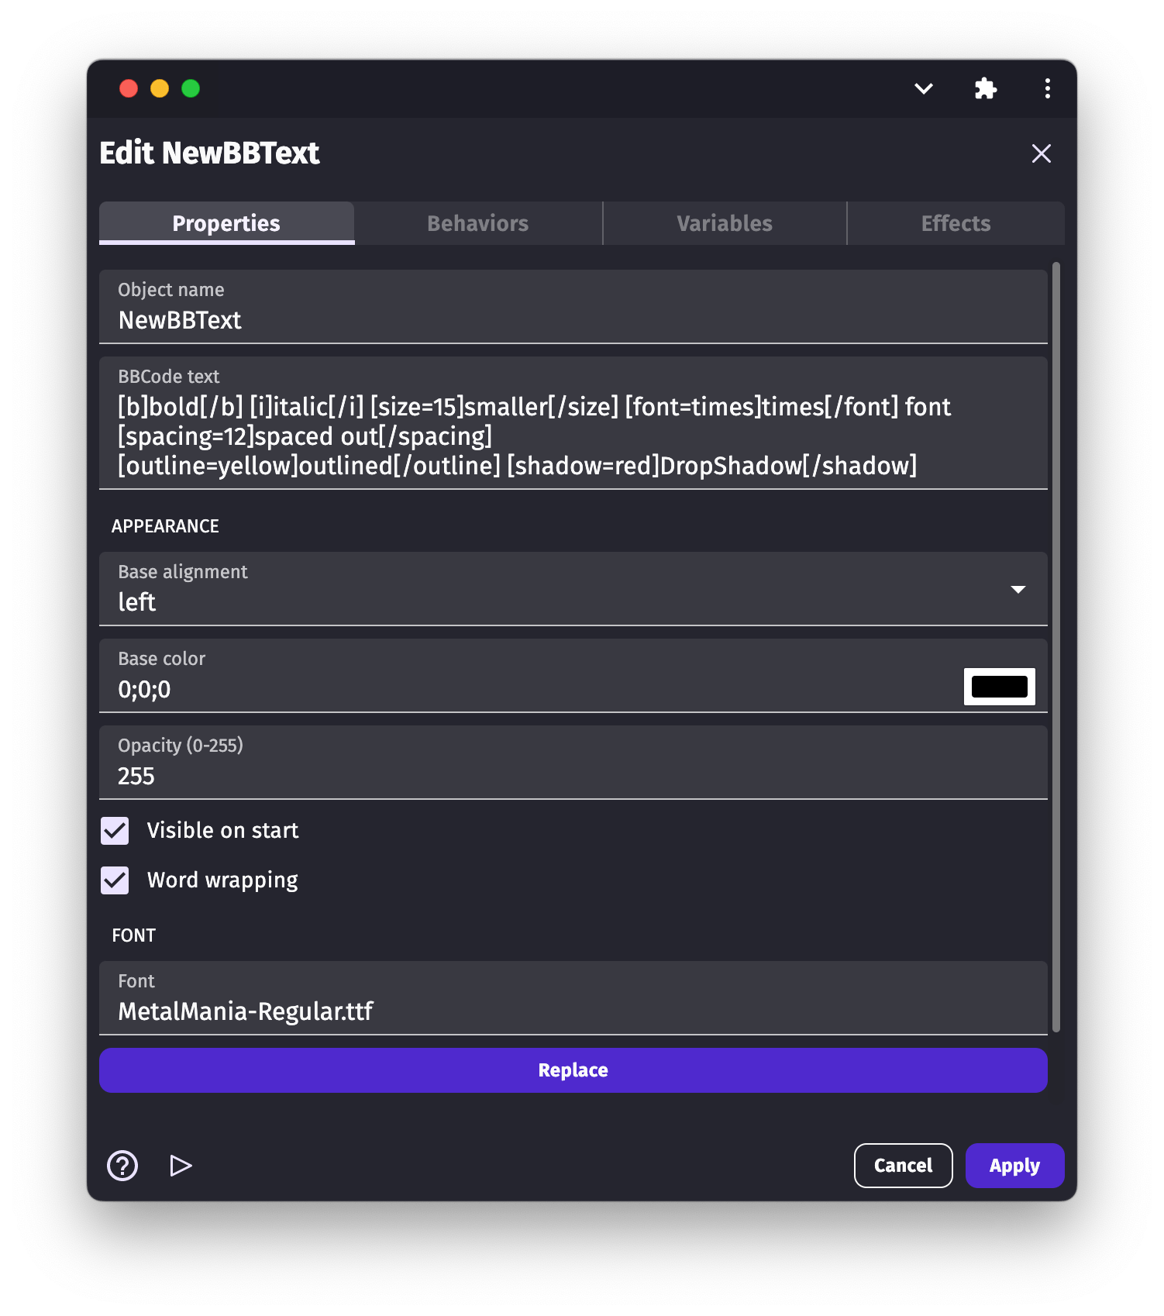Click the puzzle piece extensions icon
This screenshot has height=1316, width=1164.
click(x=985, y=88)
